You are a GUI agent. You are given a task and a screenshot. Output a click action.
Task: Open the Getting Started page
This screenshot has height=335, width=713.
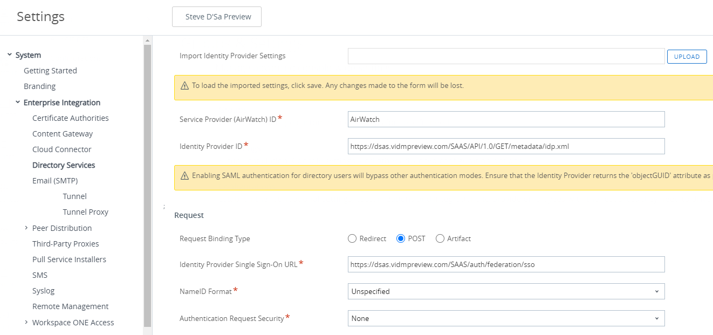[x=50, y=70]
